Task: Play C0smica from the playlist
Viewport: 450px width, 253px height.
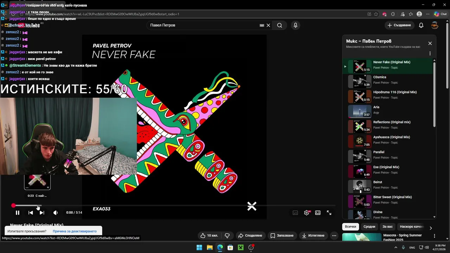Action: pos(388,81)
